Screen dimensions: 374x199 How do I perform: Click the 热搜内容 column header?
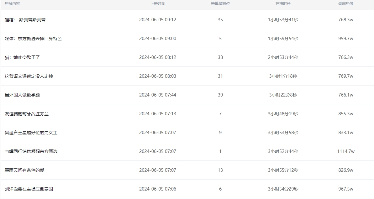click(x=12, y=4)
